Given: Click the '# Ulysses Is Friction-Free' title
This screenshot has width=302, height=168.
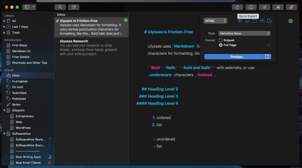Looking at the screenshot, I should (168, 32).
